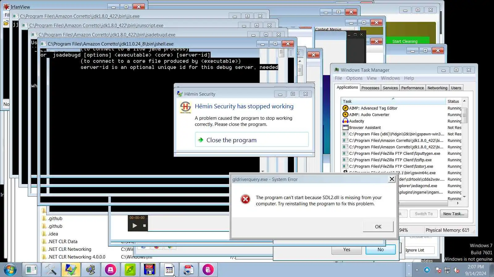Stop playback in the media player
494x277 pixels.
pos(144,226)
